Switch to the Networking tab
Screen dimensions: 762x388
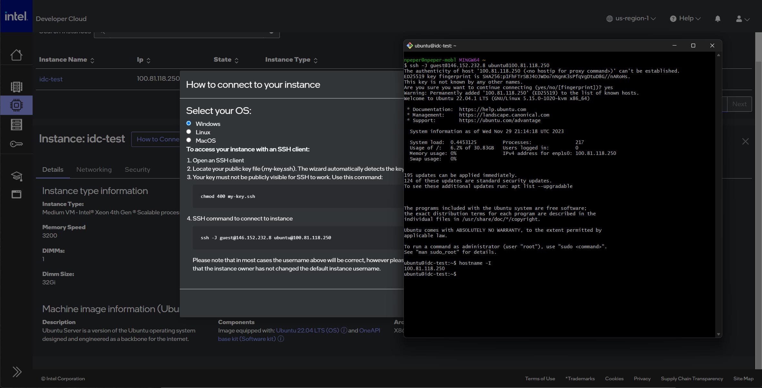point(94,169)
